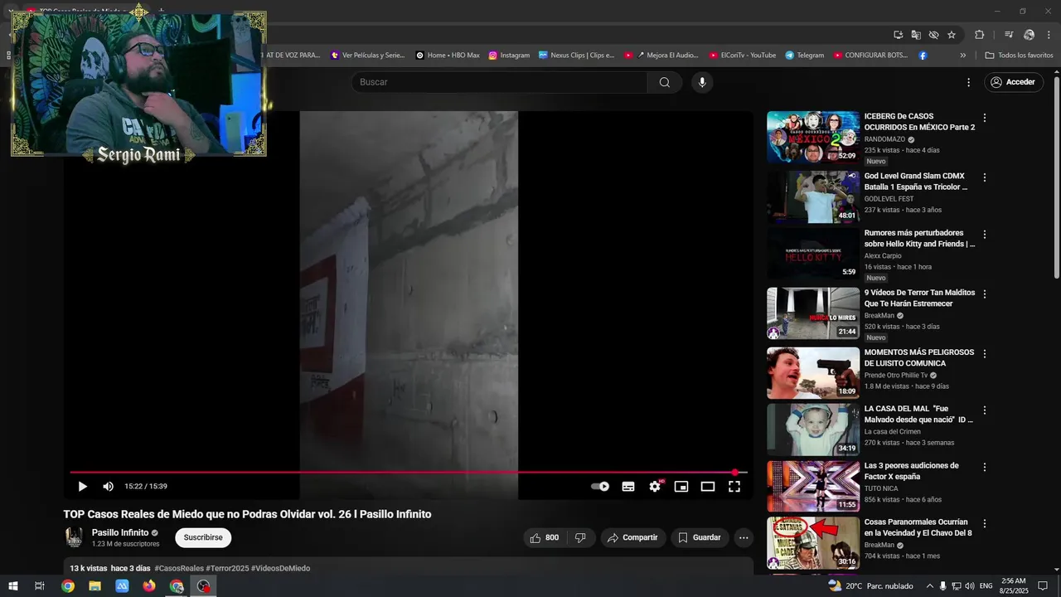Screen dimensions: 1061x597
Task: Open Todos los favoritos folder
Action: 1019,56
